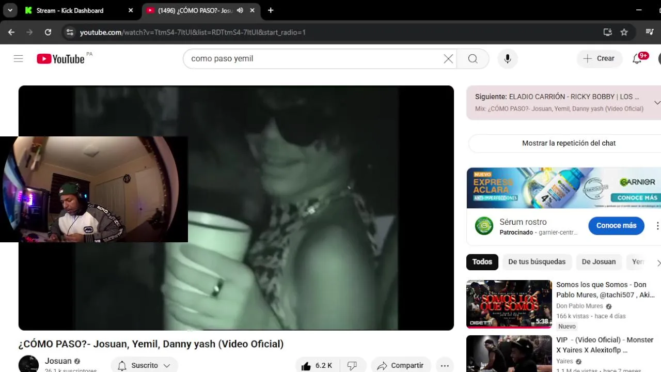
Task: Open the media control icon in browser toolbar
Action: point(650,32)
